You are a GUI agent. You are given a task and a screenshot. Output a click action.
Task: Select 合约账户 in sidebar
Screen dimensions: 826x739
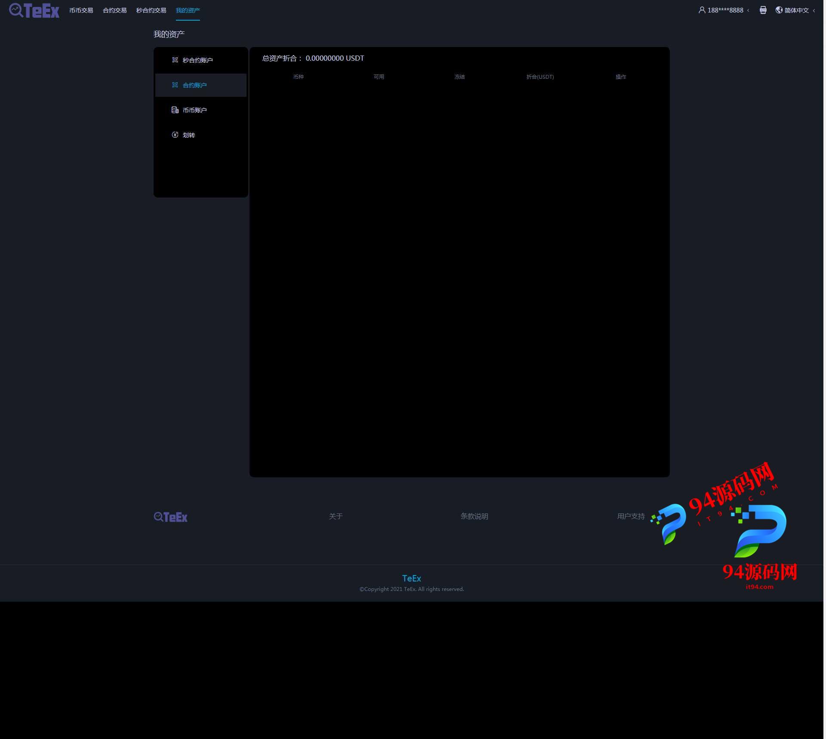201,85
